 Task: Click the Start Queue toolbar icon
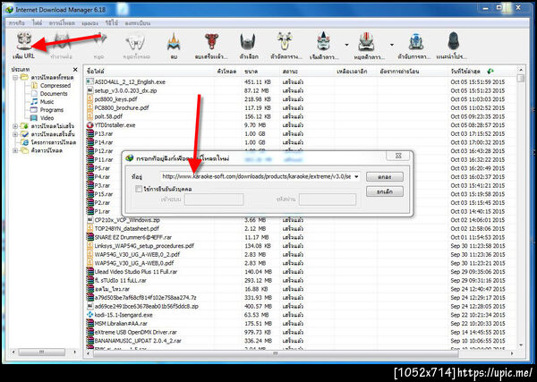point(323,42)
